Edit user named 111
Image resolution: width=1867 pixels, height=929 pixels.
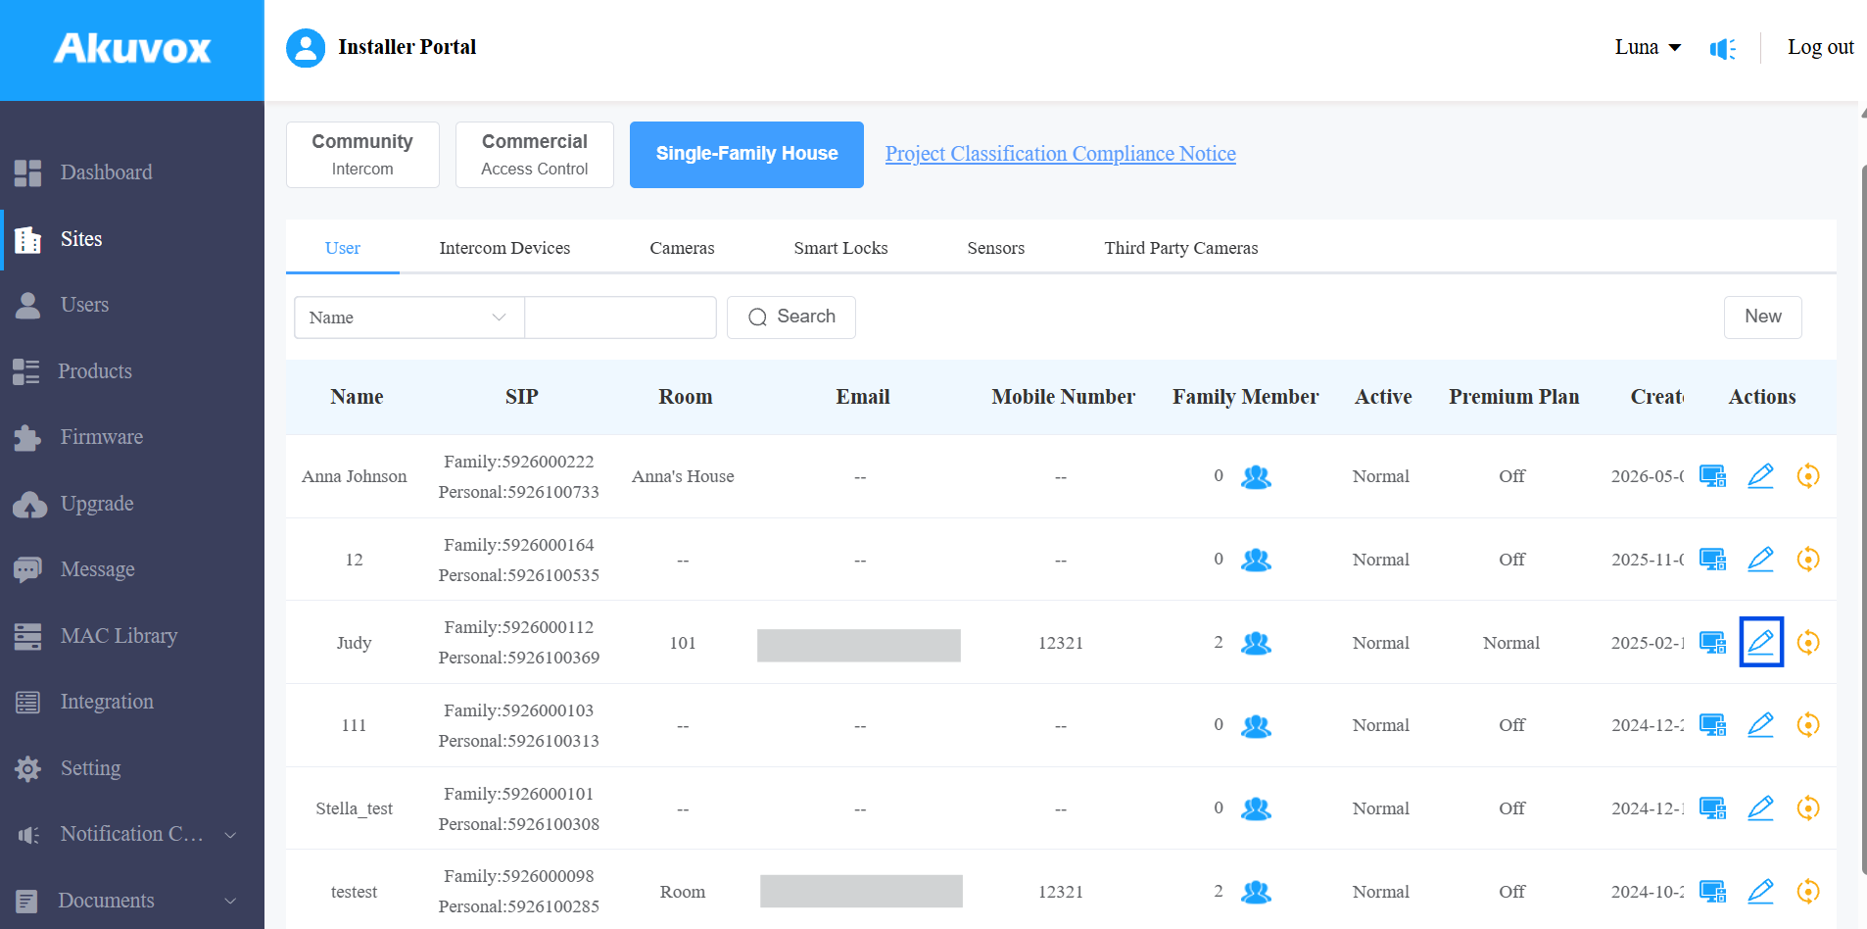[1760, 725]
